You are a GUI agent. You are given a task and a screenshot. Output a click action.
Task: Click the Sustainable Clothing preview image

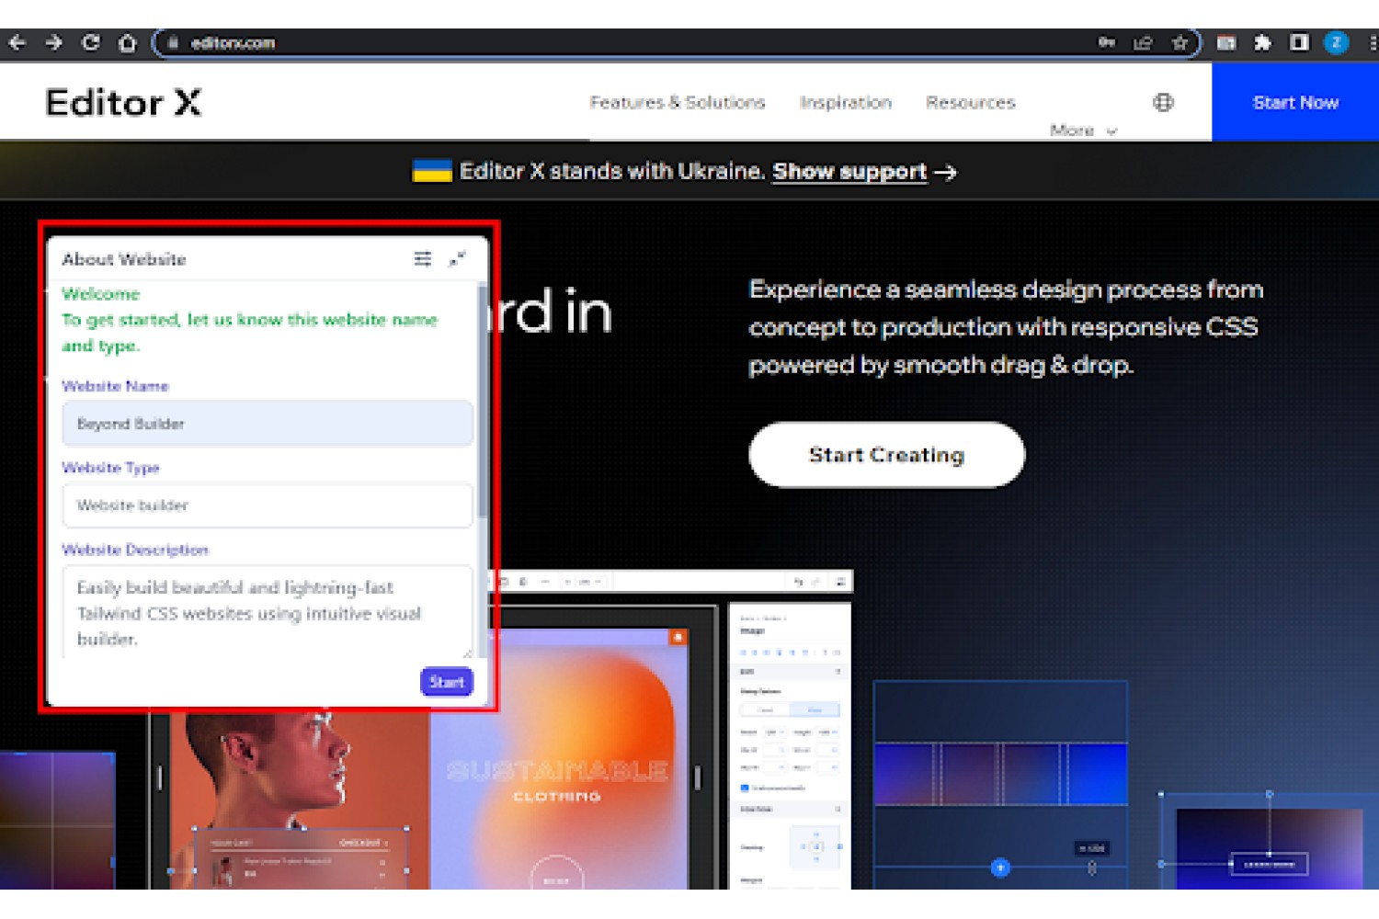(558, 758)
